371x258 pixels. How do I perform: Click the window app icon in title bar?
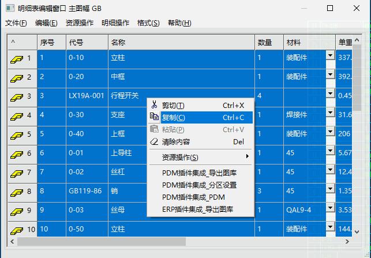[x=10, y=8]
